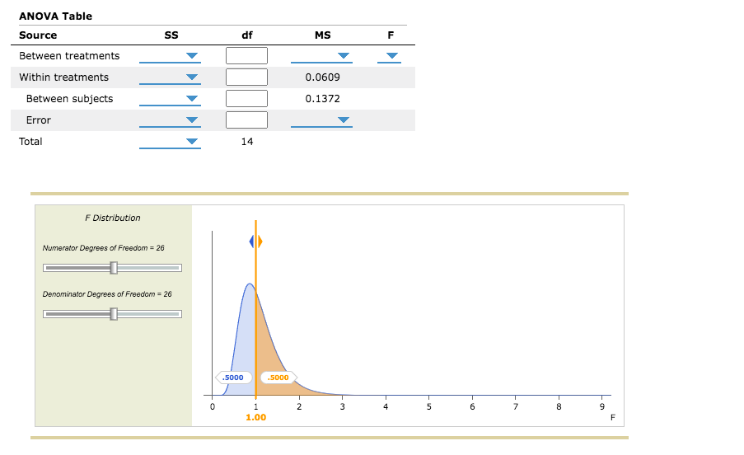The image size is (744, 455).
Task: Click the Within treatments MS value 0.0609
Action: pyautogui.click(x=323, y=77)
